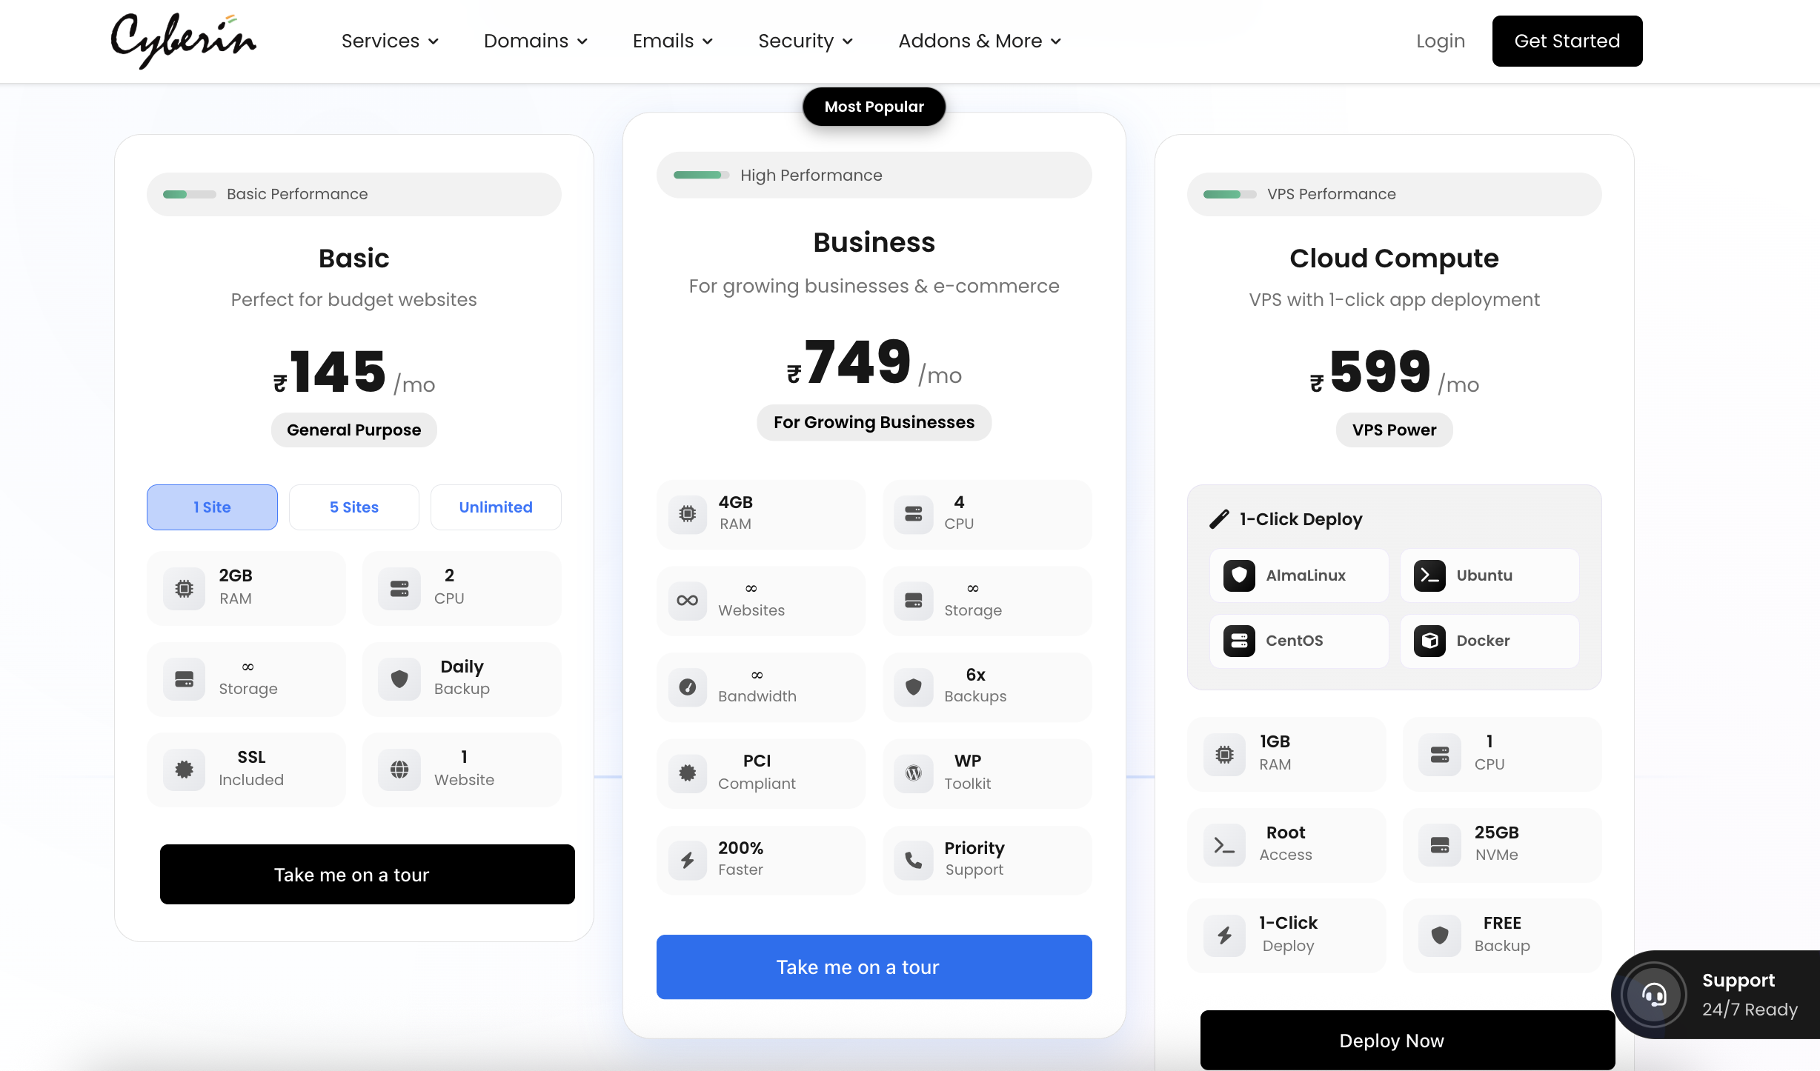The width and height of the screenshot is (1820, 1071).
Task: Select the 1 Site plan option
Action: [212, 507]
